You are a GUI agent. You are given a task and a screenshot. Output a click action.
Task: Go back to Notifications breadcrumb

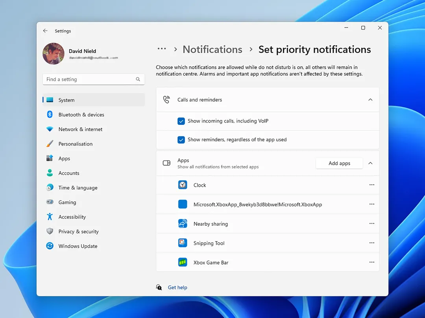pos(213,49)
